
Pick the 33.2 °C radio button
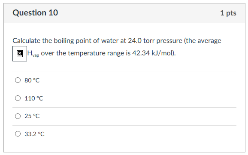[18, 134]
